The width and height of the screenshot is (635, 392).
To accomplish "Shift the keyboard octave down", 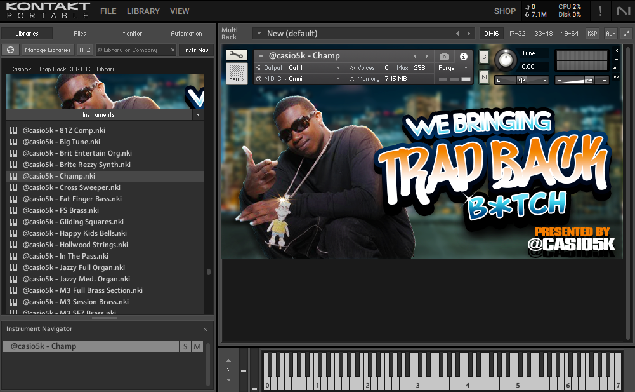I will [228, 380].
